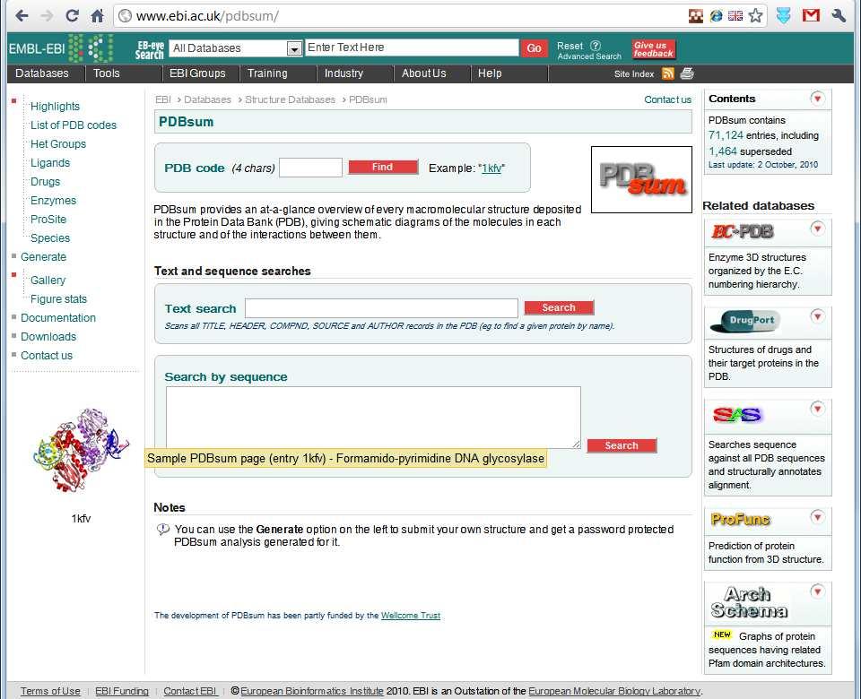Click the UK flag extension icon
This screenshot has width=861, height=699.
(x=735, y=16)
